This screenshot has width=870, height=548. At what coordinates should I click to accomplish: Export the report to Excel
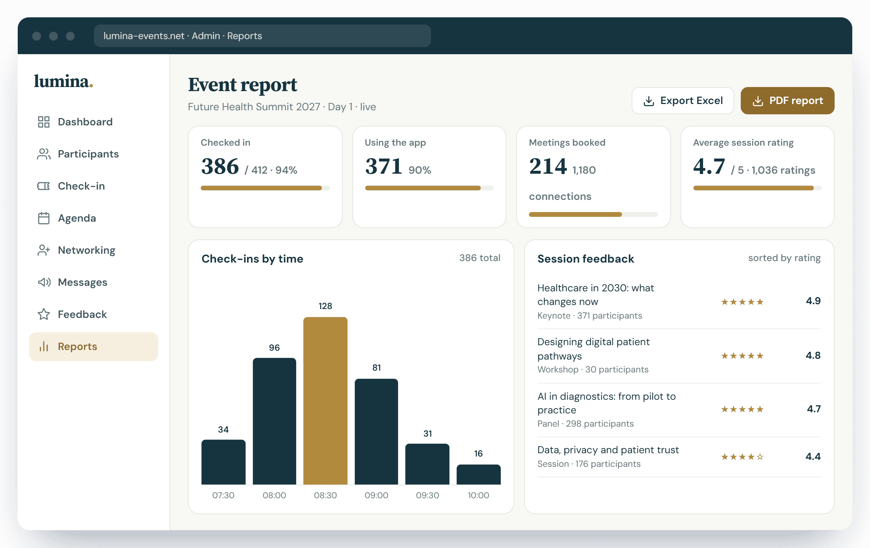[x=683, y=101]
